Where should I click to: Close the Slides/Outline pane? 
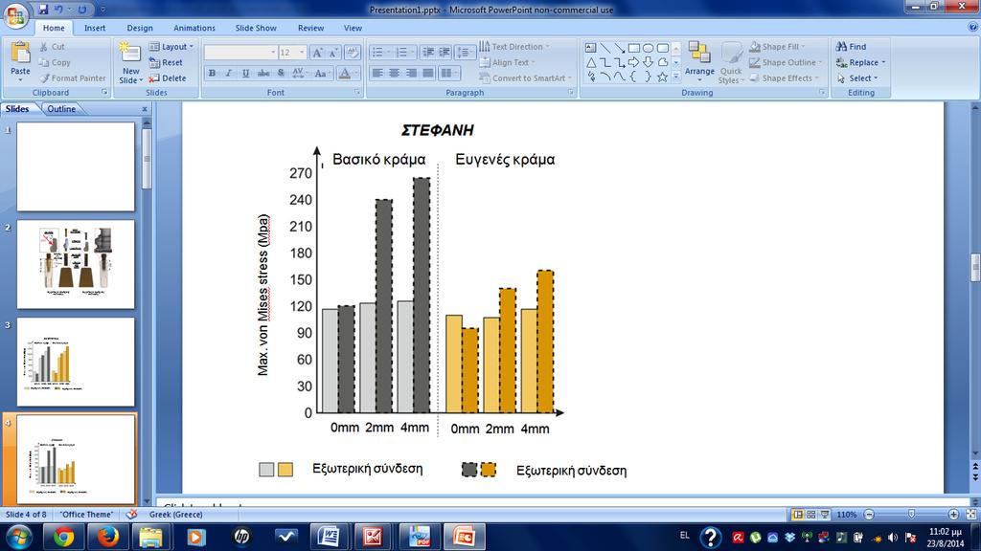tap(145, 109)
